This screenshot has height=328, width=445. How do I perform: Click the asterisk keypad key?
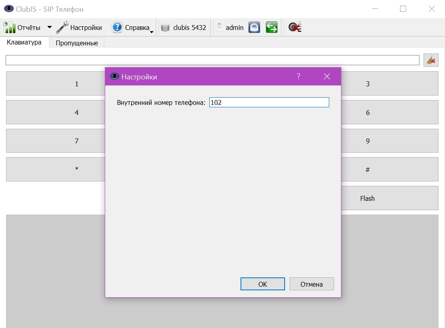click(x=55, y=169)
